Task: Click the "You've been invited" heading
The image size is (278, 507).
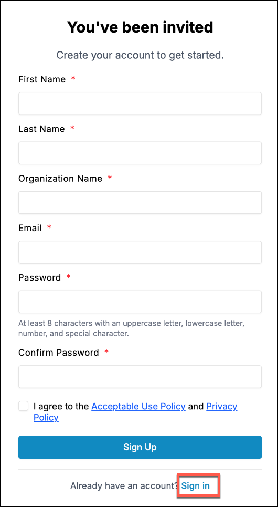Action: tap(140, 27)
